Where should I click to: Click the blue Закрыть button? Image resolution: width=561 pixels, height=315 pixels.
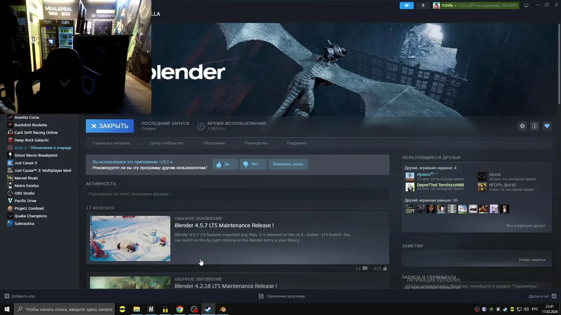tap(110, 126)
